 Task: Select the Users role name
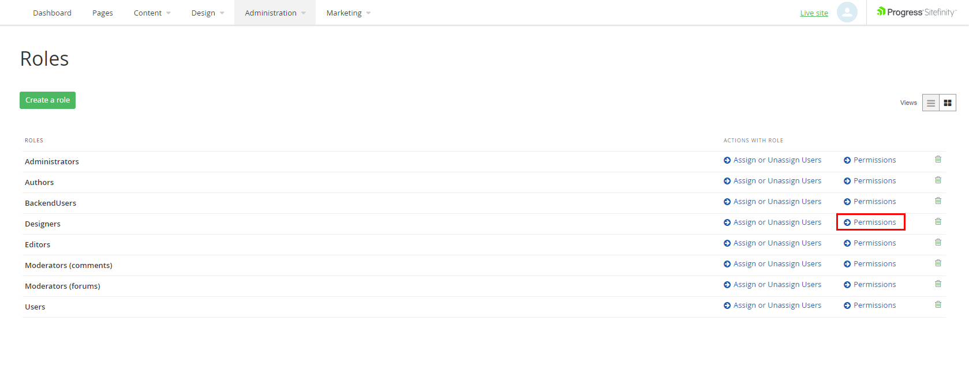(35, 307)
